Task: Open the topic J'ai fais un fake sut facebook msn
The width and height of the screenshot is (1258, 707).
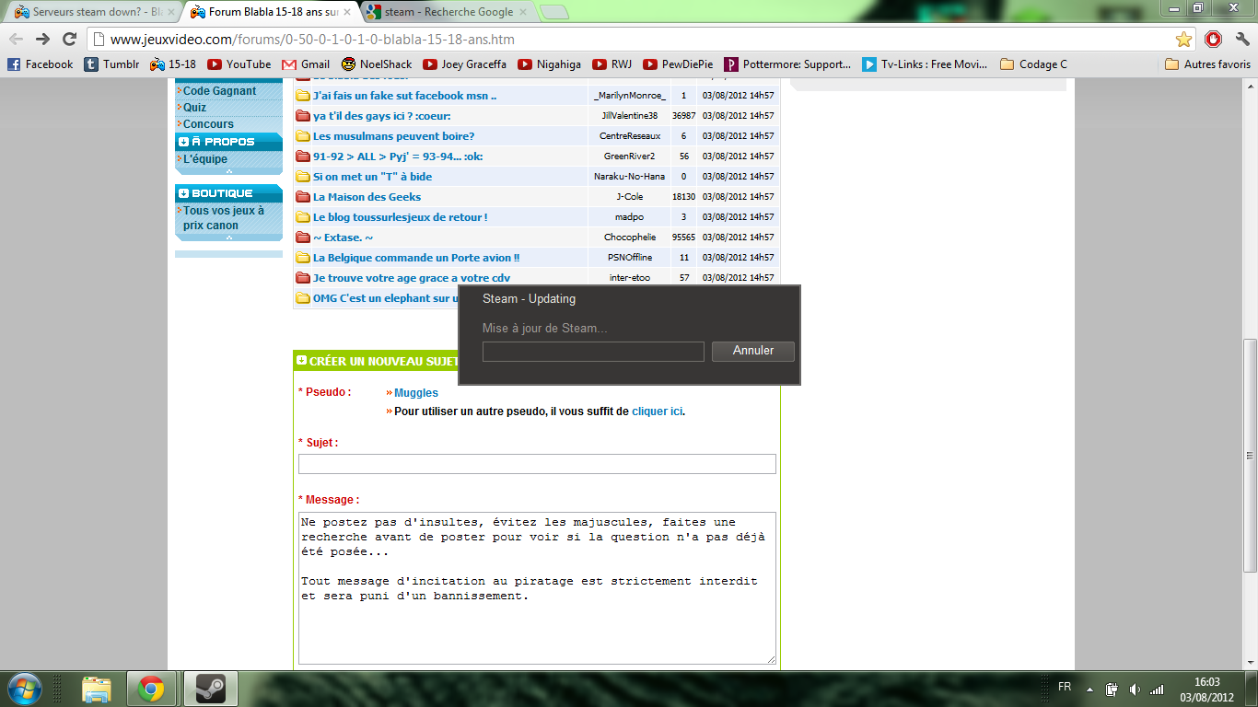Action: tap(405, 96)
